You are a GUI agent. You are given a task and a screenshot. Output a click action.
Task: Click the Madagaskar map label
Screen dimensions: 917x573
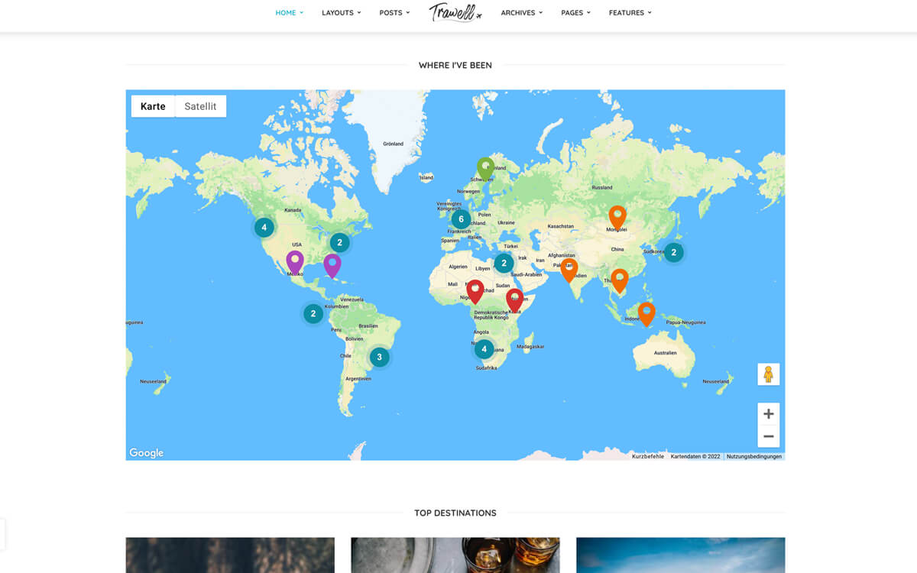pyautogui.click(x=530, y=346)
